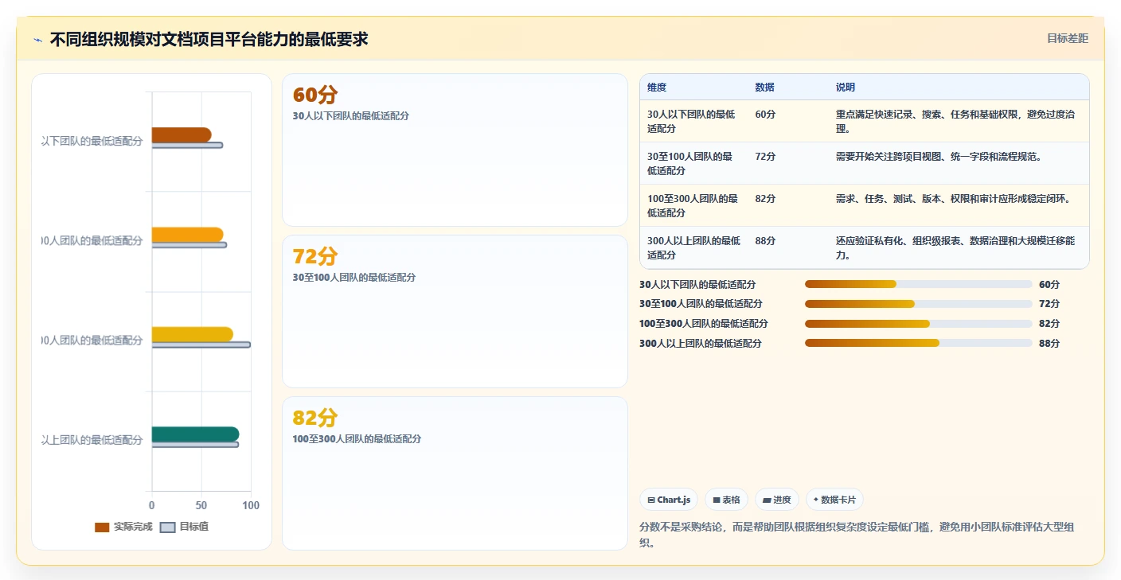Screen dimensions: 1121x580
Task: Select the 进度 tag chip
Action: coord(777,500)
